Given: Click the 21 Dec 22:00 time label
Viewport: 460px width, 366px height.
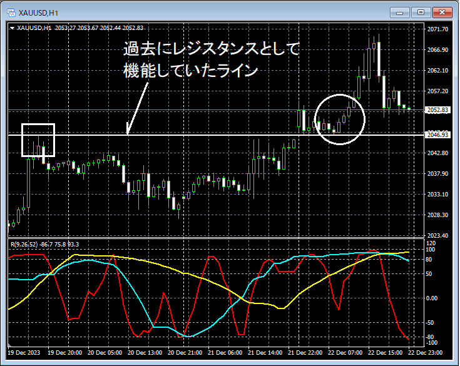Looking at the screenshot, I should tap(305, 352).
